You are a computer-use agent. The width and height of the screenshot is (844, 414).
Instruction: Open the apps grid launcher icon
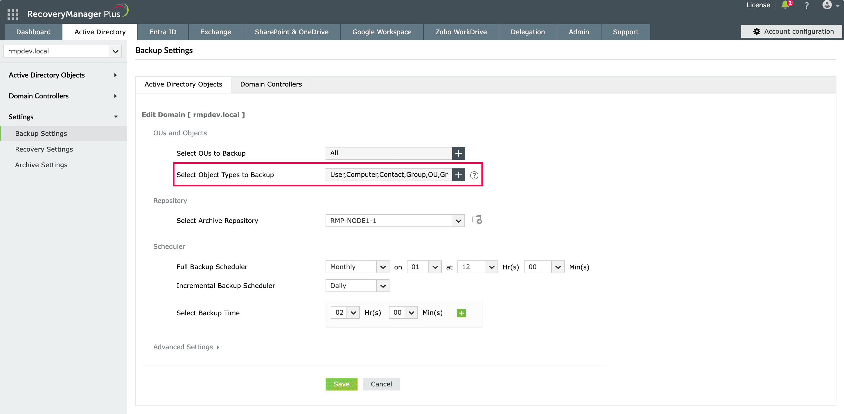click(12, 14)
